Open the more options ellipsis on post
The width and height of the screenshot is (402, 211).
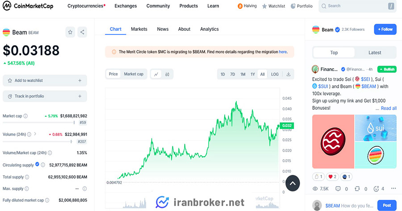394,188
